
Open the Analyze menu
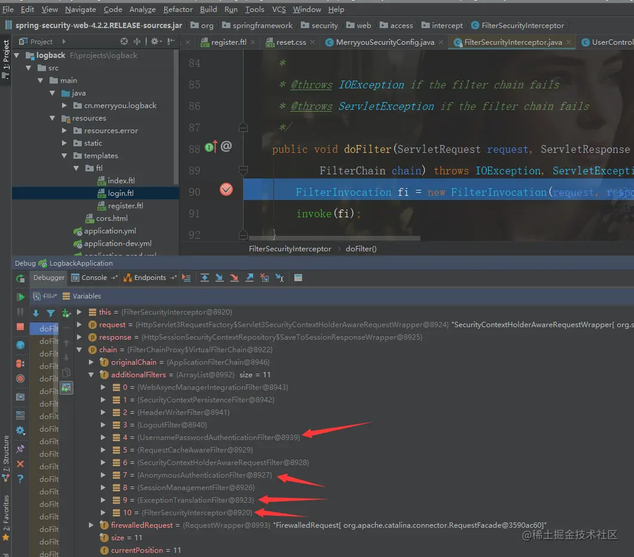[x=142, y=10]
